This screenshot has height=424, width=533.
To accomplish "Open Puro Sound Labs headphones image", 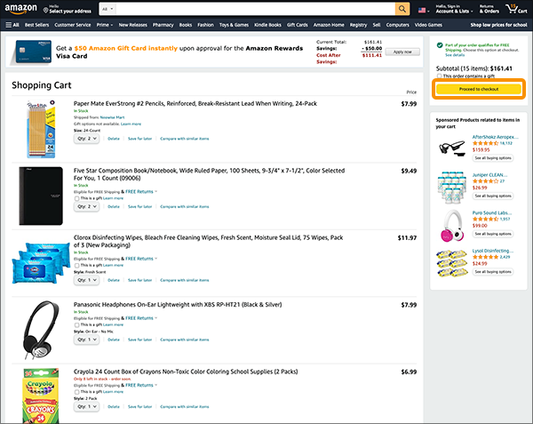I will click(x=452, y=226).
